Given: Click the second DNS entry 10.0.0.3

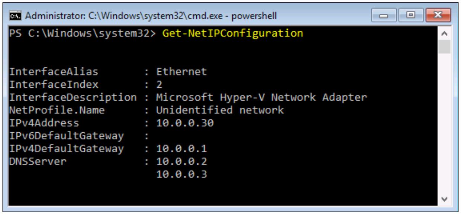Looking at the screenshot, I should tap(181, 174).
